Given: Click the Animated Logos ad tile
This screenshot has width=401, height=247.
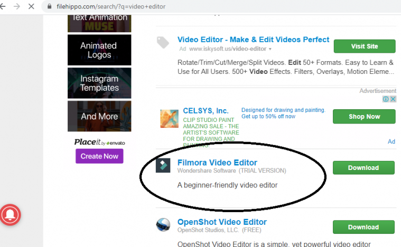Looking at the screenshot, I should (99, 50).
